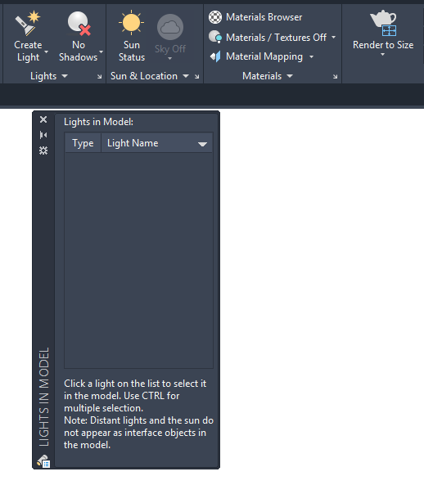Image resolution: width=424 pixels, height=485 pixels.
Task: Open Materials panel dialog launcher arrow
Action: coord(335,77)
